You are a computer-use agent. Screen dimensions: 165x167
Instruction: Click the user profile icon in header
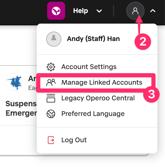coord(135,11)
